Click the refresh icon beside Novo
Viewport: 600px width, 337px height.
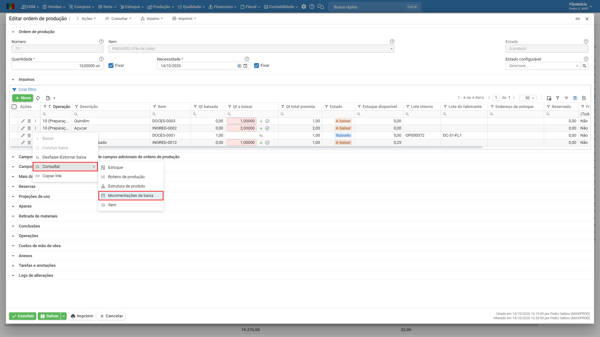(x=38, y=98)
